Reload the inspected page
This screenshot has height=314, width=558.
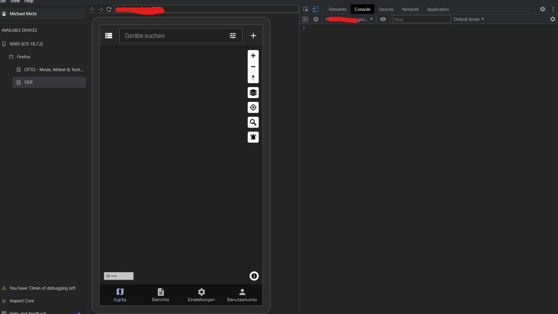(109, 9)
